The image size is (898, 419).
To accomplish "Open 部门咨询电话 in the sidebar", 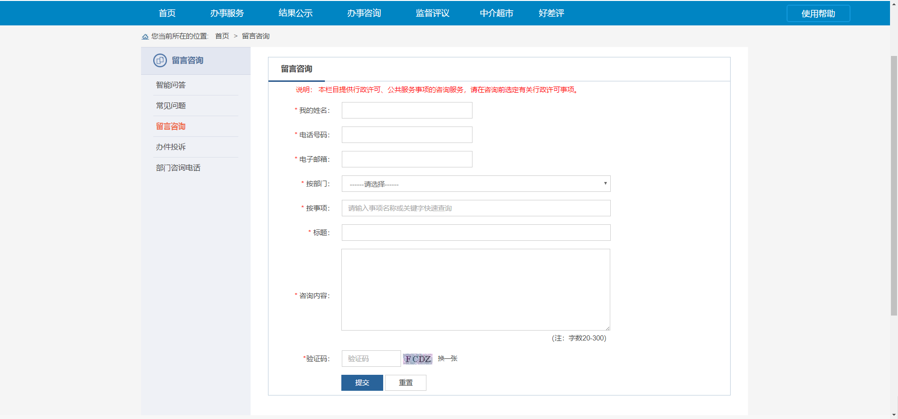I will (x=178, y=168).
